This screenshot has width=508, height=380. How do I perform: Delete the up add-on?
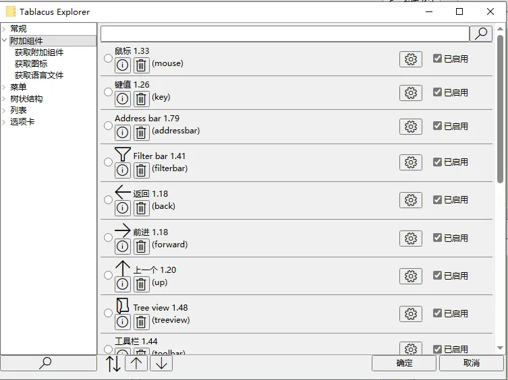141,284
